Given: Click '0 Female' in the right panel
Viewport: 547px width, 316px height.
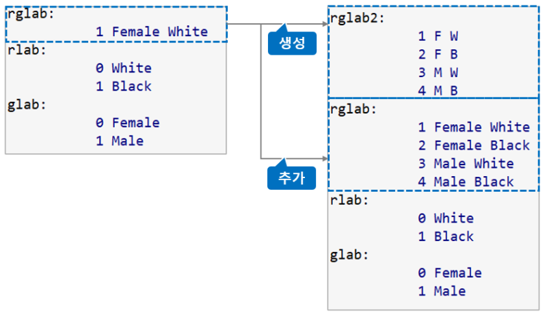Looking at the screenshot, I should [x=449, y=273].
